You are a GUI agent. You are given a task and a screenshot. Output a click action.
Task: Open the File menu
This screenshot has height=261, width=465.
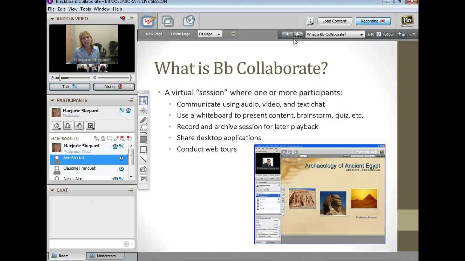pyautogui.click(x=51, y=9)
